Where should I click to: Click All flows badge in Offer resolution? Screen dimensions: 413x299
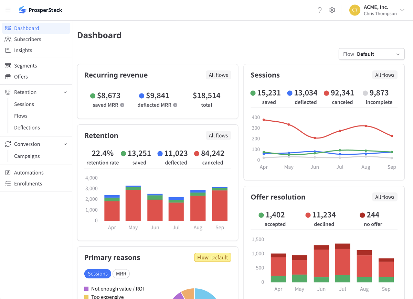pos(385,197)
